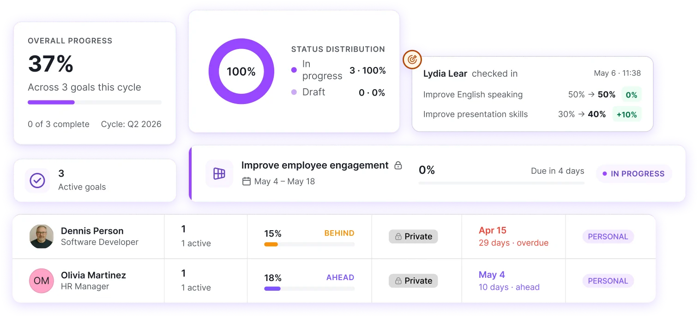Screen dimensions: 699x318
Task: Click the calendar icon before May 4 – May 18
Action: click(247, 181)
